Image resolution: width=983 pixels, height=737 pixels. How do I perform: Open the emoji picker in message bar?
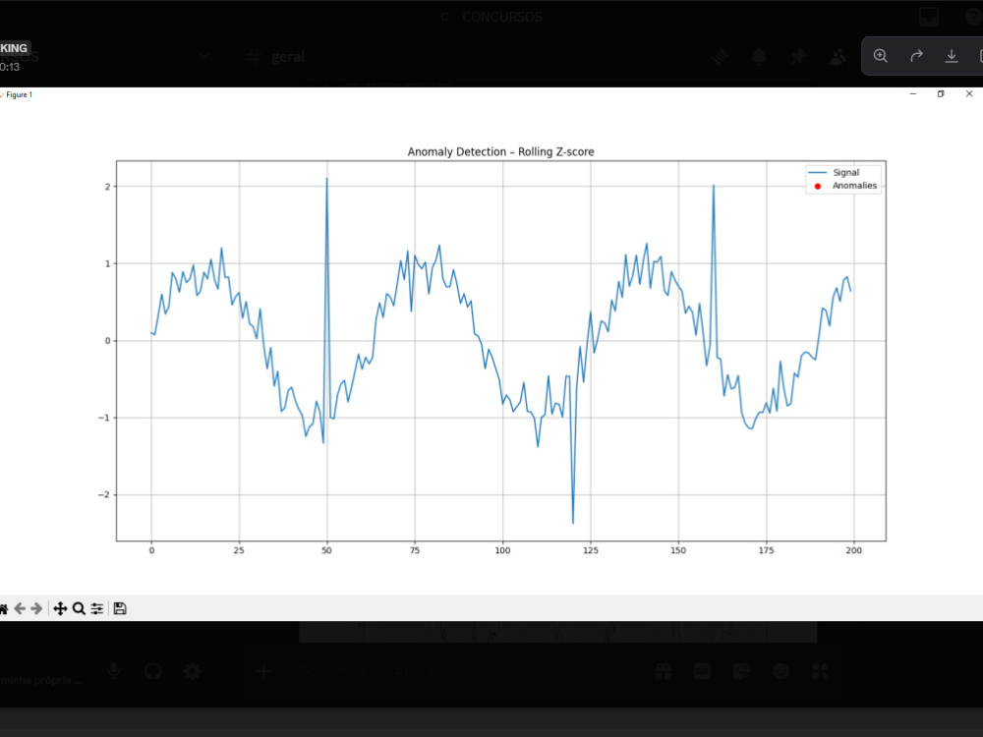[x=781, y=671]
